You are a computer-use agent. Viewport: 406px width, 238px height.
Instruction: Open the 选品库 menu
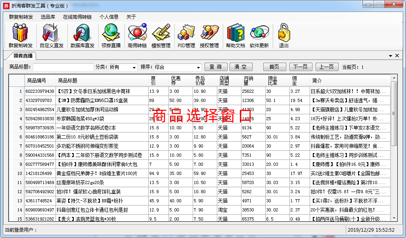coord(48,17)
